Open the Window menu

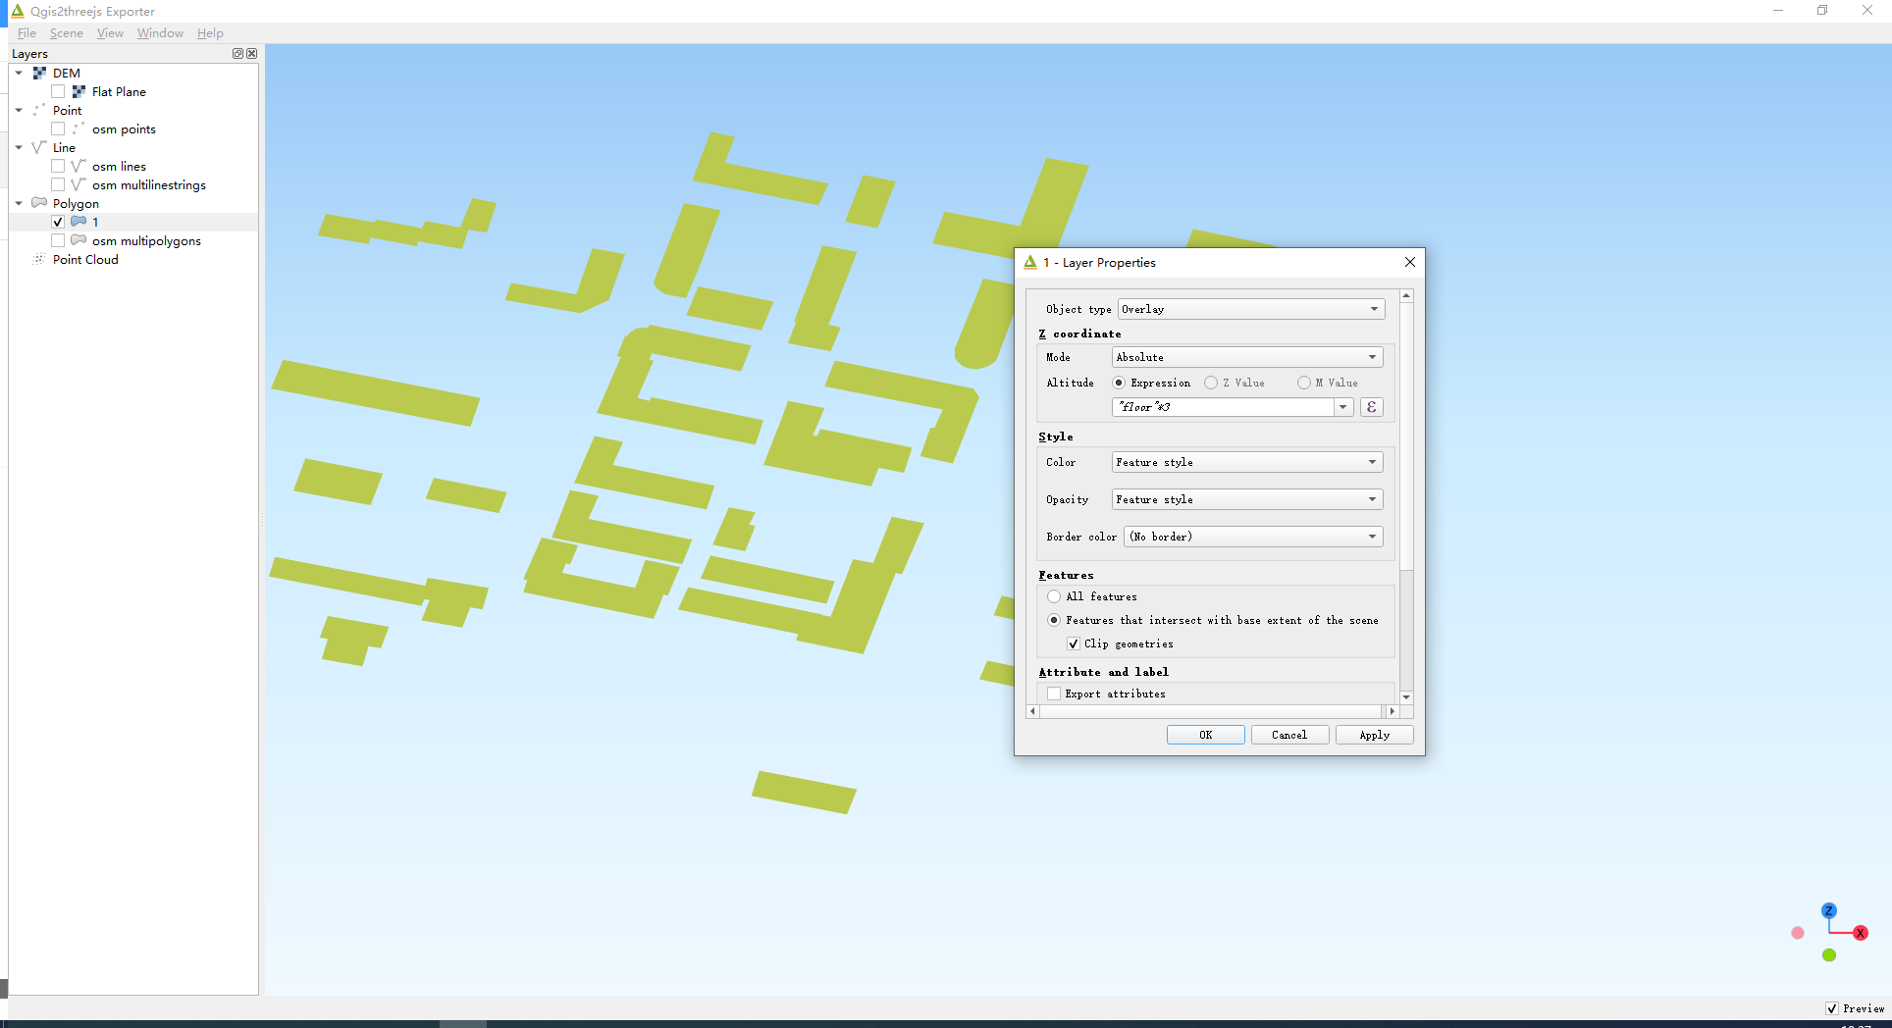click(160, 32)
